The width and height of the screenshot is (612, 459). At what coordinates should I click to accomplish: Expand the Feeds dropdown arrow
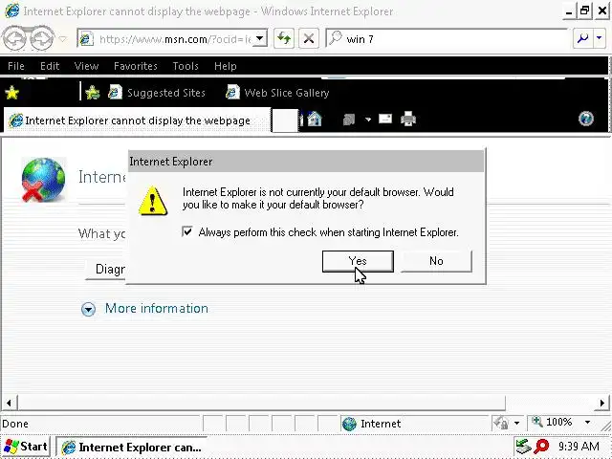368,120
